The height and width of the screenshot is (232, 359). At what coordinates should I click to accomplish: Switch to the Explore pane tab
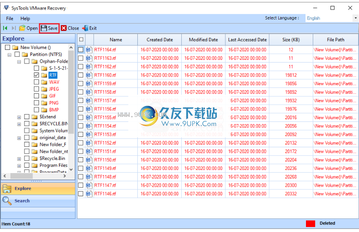pos(38,188)
